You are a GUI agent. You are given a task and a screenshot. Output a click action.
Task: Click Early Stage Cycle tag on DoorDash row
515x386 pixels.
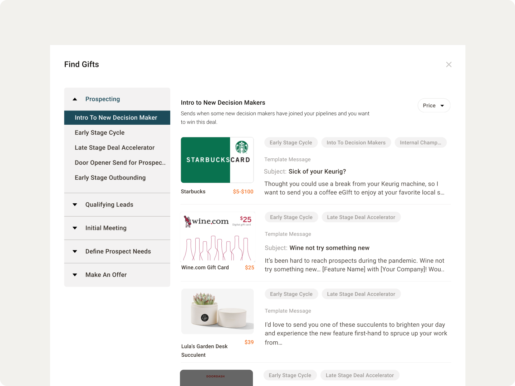click(x=290, y=375)
